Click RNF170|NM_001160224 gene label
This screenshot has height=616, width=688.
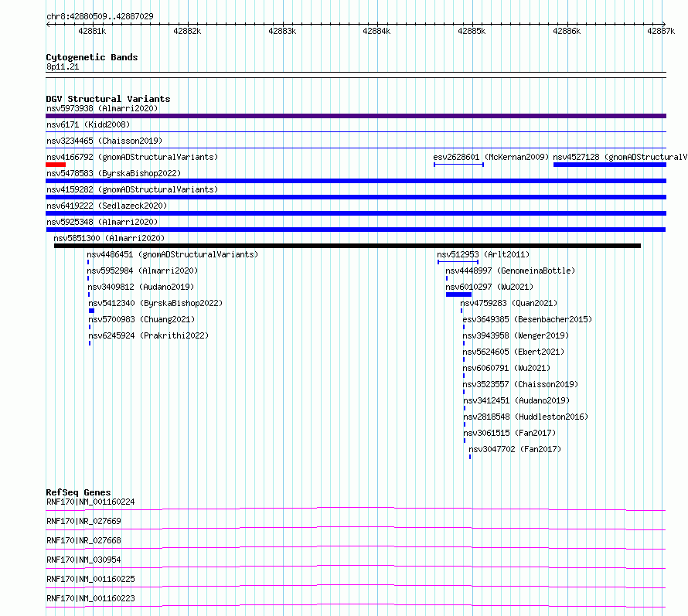coord(90,502)
